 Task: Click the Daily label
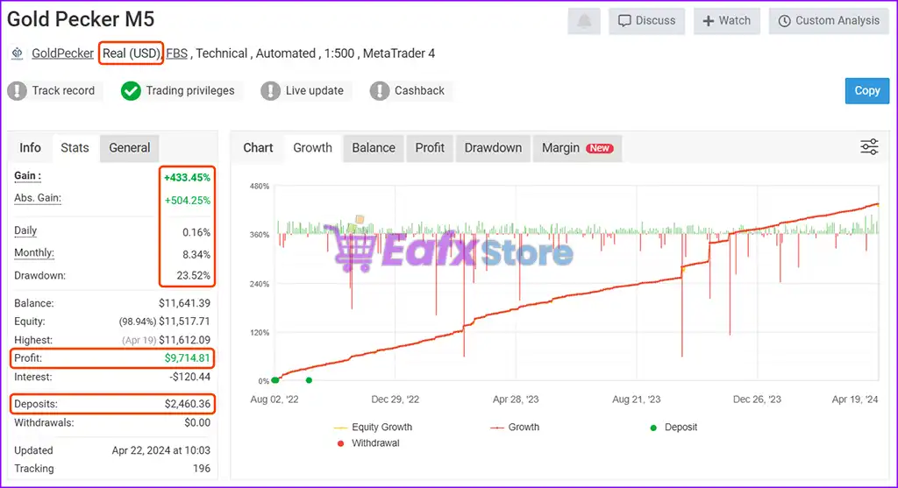point(25,230)
